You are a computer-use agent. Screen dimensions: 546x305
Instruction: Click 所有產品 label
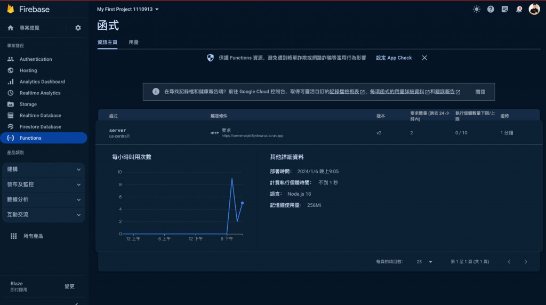[34, 236]
